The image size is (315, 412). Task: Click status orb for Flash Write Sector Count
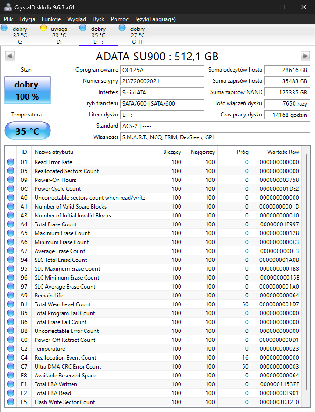pos(11,402)
